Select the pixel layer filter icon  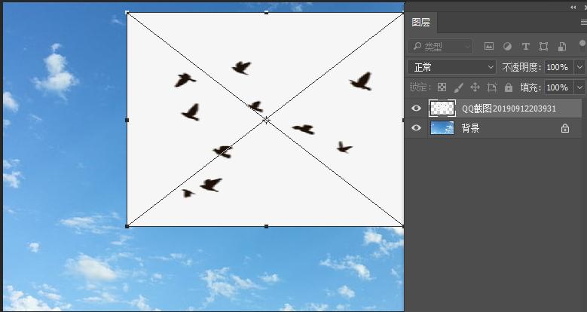(x=489, y=47)
